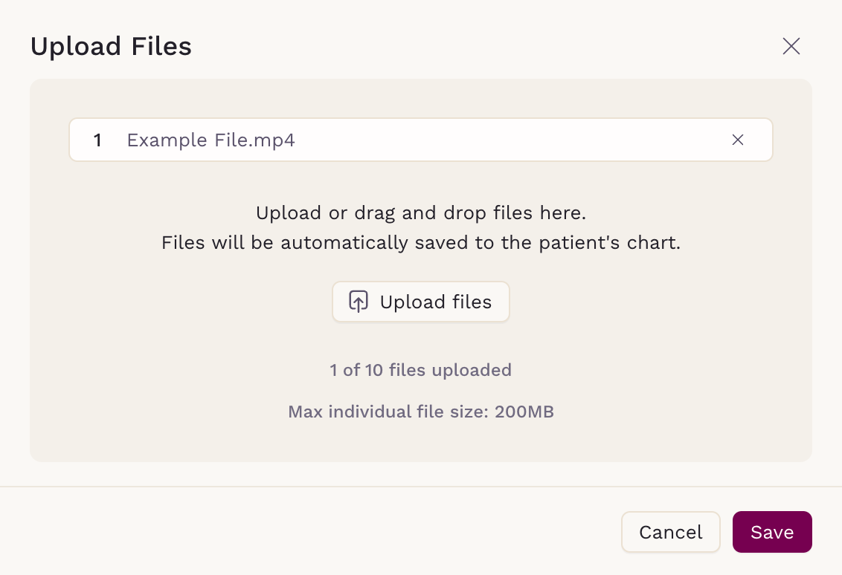Click empty space in the Example File.mp4 row
The width and height of the screenshot is (842, 575).
pyautogui.click(x=510, y=140)
